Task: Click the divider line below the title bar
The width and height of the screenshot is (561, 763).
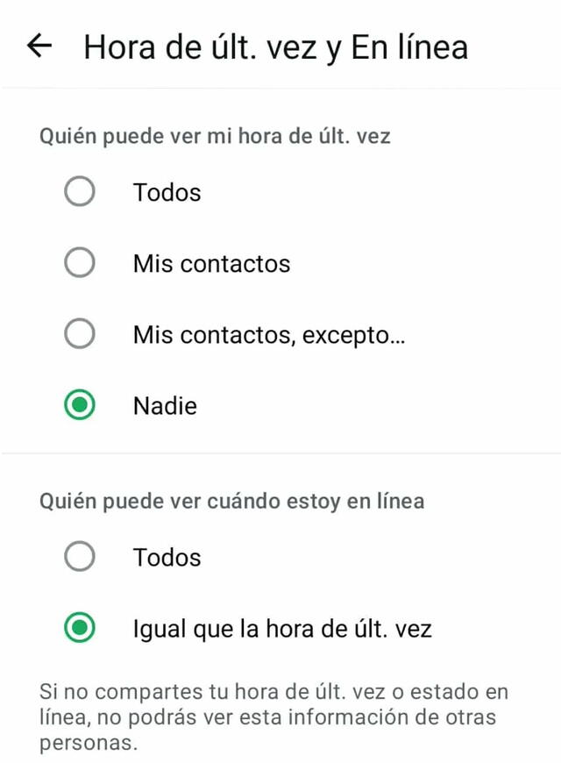Action: pos(280,88)
